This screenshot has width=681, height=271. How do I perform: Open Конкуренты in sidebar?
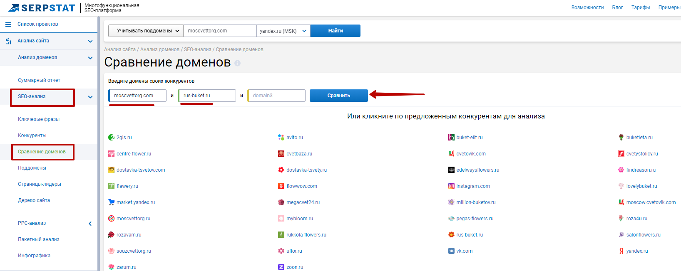pos(32,135)
